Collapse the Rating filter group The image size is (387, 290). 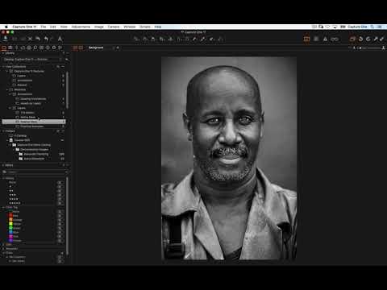point(3,178)
